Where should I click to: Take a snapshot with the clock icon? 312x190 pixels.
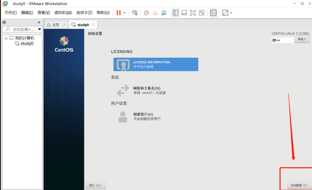coord(146,13)
